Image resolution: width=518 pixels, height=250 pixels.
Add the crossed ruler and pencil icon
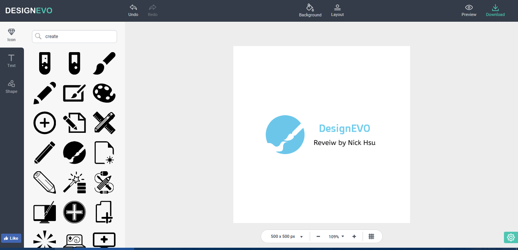click(x=104, y=123)
